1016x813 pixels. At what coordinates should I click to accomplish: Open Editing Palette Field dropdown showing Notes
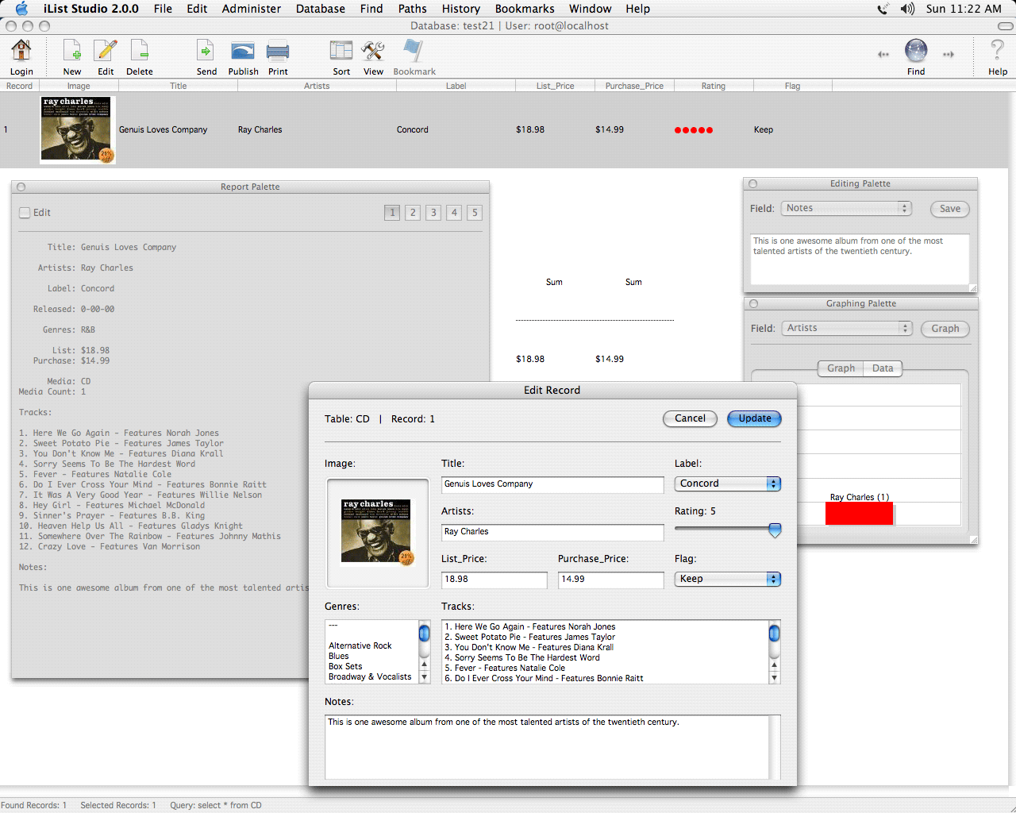click(x=846, y=208)
